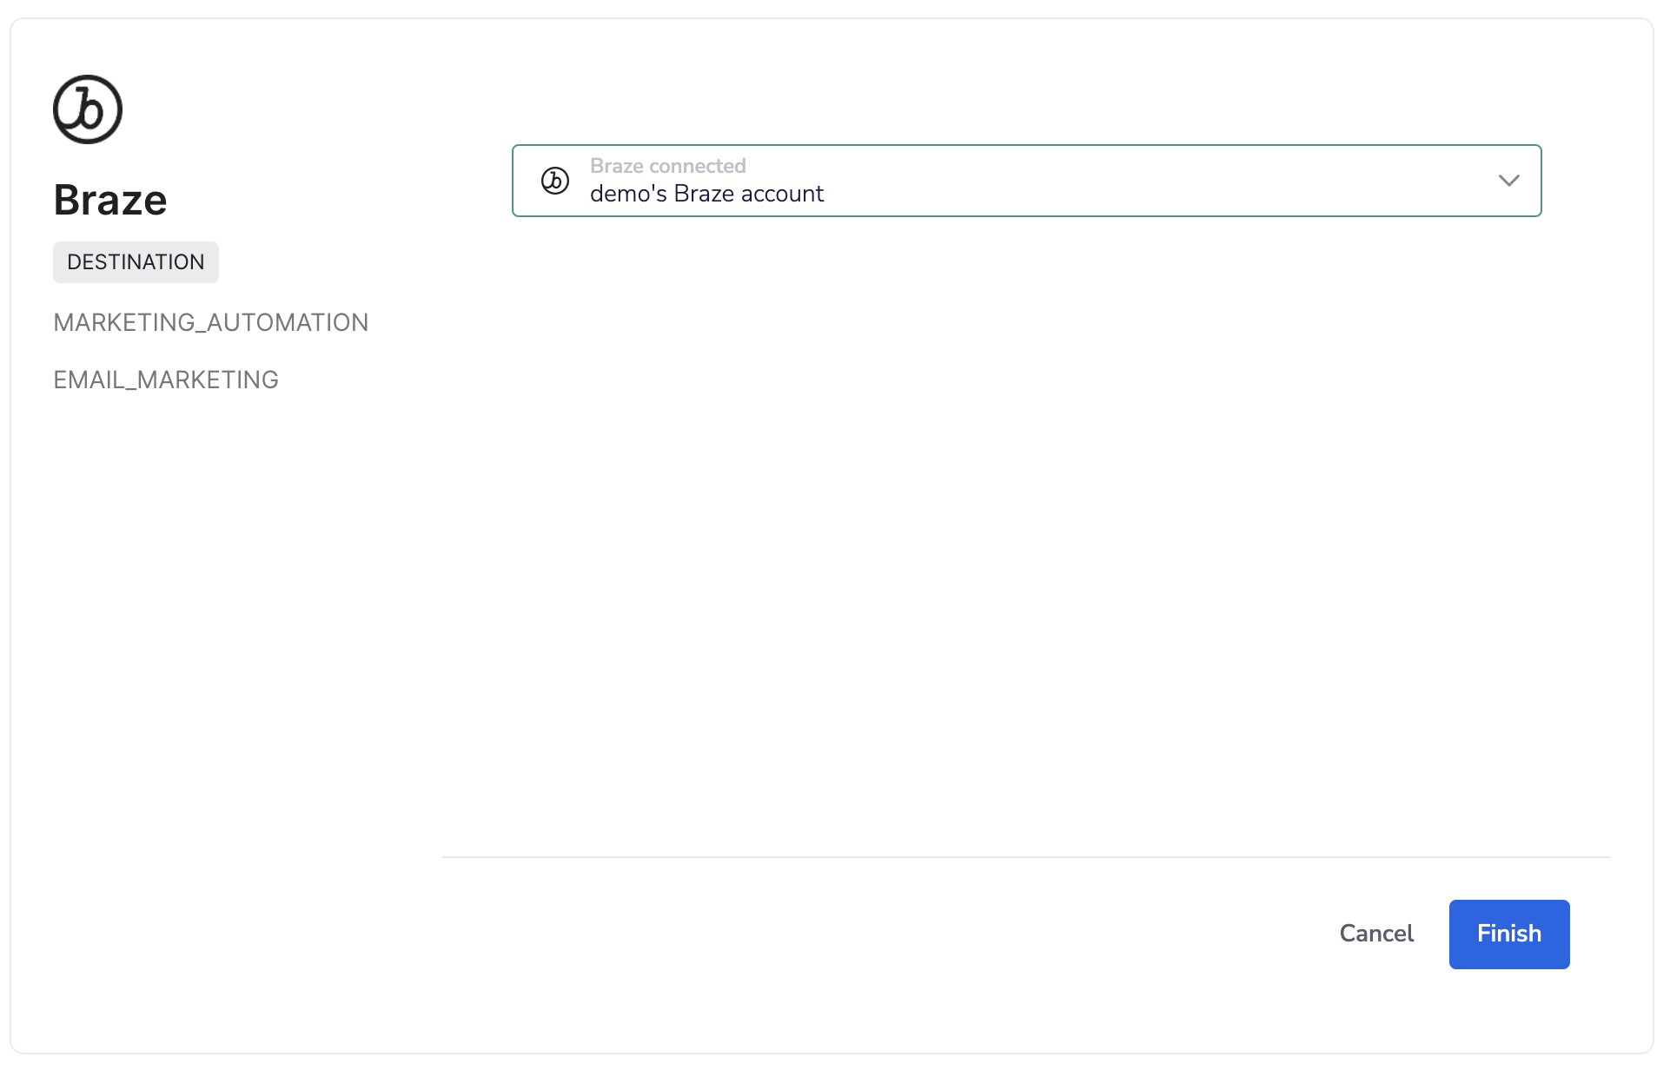Screen dimensions: 1670x1070
Task: Select the EMAIL_MARKETING category tag
Action: (165, 380)
